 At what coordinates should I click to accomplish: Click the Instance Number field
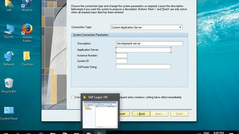tap(121, 55)
